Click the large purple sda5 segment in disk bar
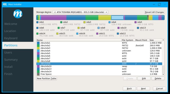170x94 pixels. pos(54,18)
